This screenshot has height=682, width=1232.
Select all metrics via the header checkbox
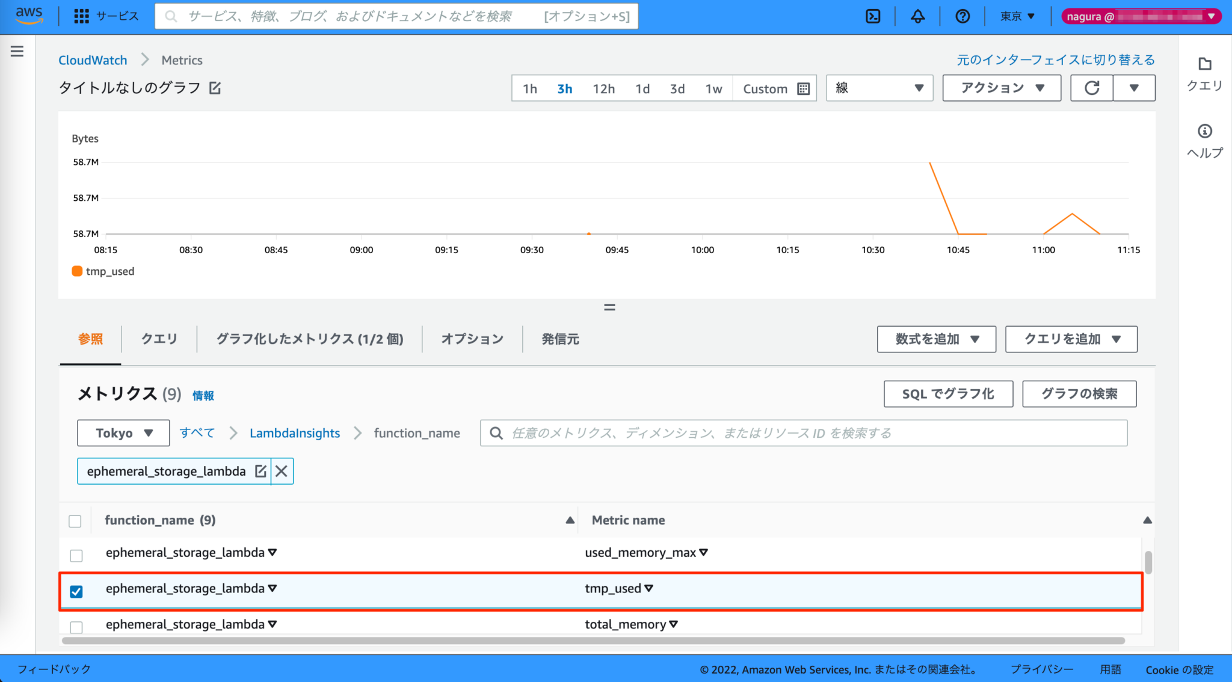(x=75, y=521)
